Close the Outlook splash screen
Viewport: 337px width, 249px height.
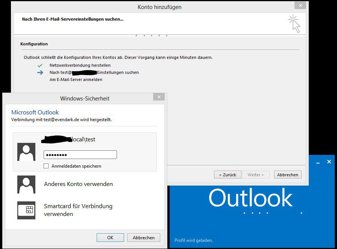(x=329, y=162)
